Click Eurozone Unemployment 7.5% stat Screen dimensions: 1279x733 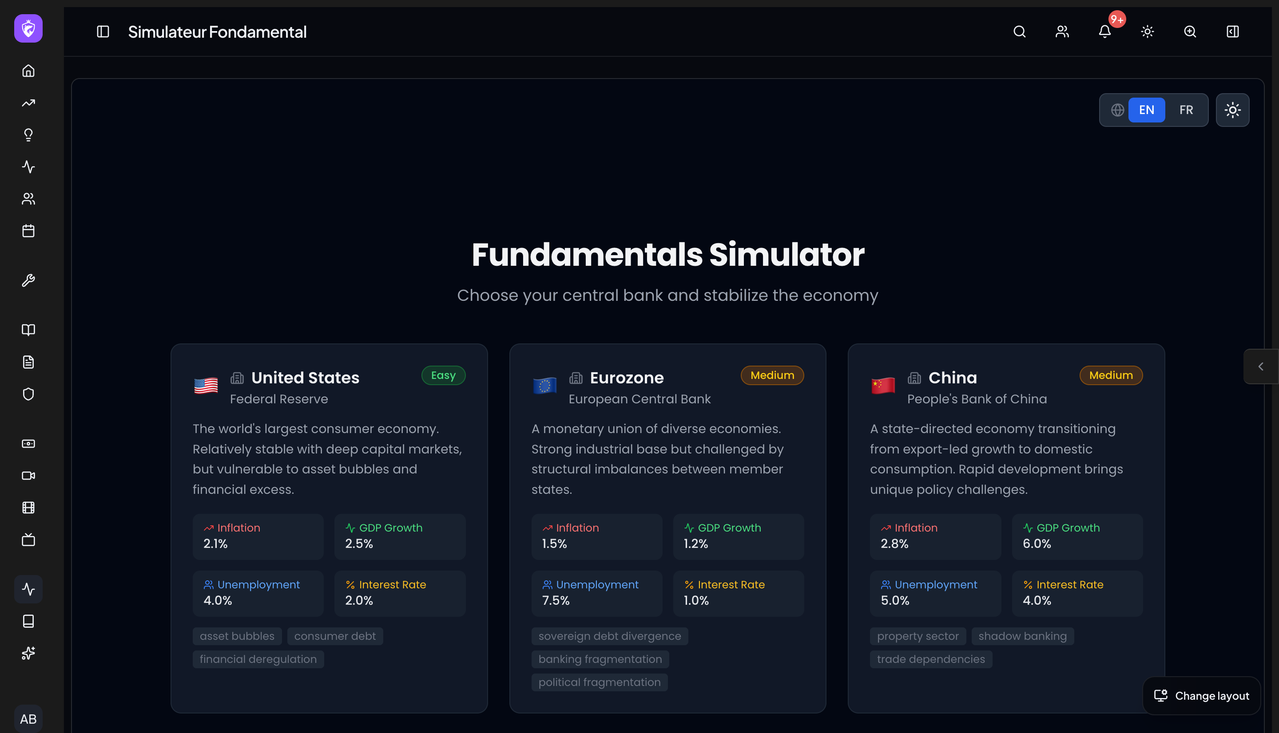[596, 593]
